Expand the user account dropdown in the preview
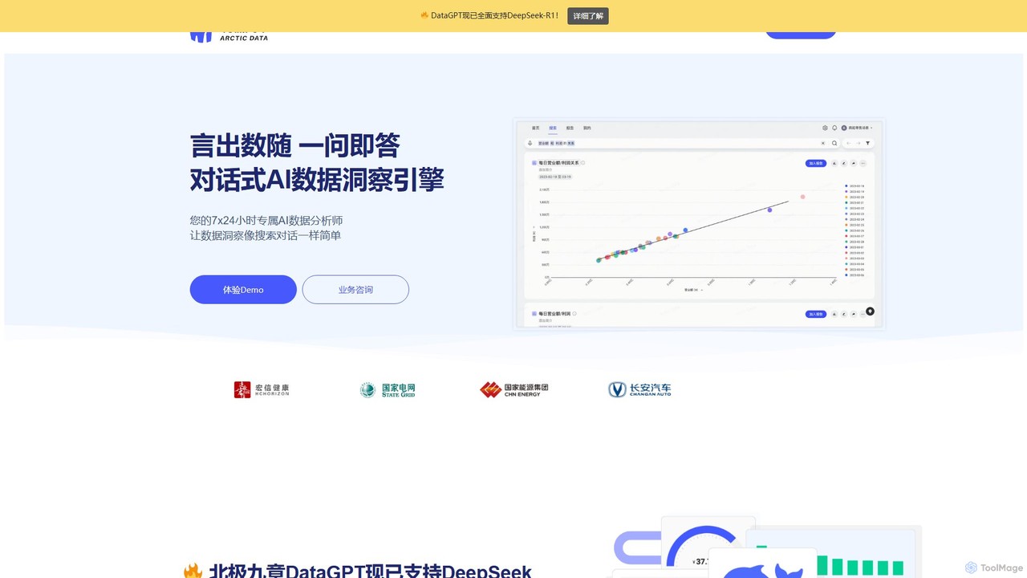 click(856, 128)
